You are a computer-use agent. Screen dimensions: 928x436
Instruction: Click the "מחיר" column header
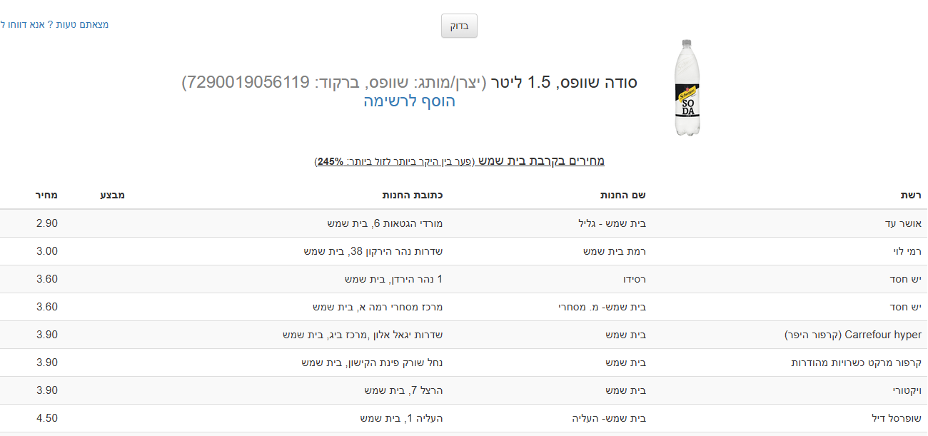coord(47,195)
